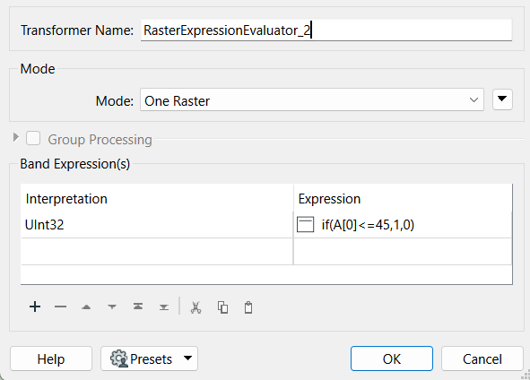Open the Mode combo box showing One Raster
Screen dimensions: 530x380
(312, 100)
